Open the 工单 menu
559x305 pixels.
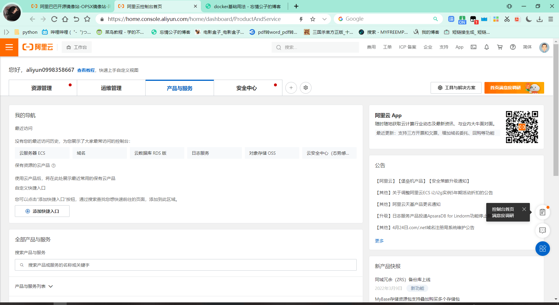tap(387, 47)
